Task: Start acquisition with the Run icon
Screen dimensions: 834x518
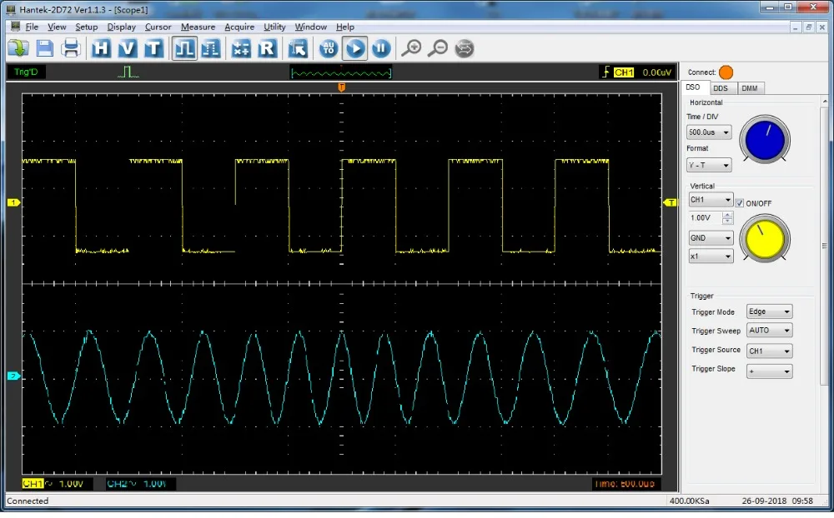Action: 354,48
